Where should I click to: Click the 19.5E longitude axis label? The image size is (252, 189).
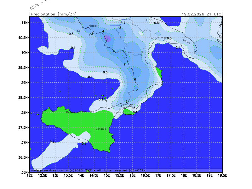pyautogui.click(x=222, y=175)
